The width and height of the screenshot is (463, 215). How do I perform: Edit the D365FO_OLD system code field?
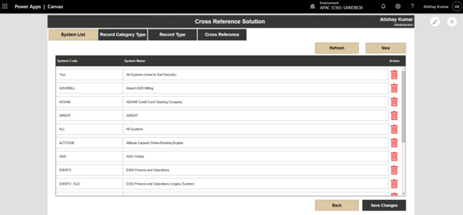pos(89,184)
